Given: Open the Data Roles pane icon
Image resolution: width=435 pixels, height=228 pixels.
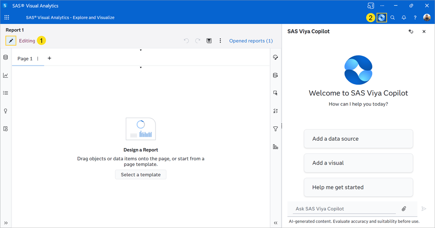Looking at the screenshot, I should tap(276, 75).
